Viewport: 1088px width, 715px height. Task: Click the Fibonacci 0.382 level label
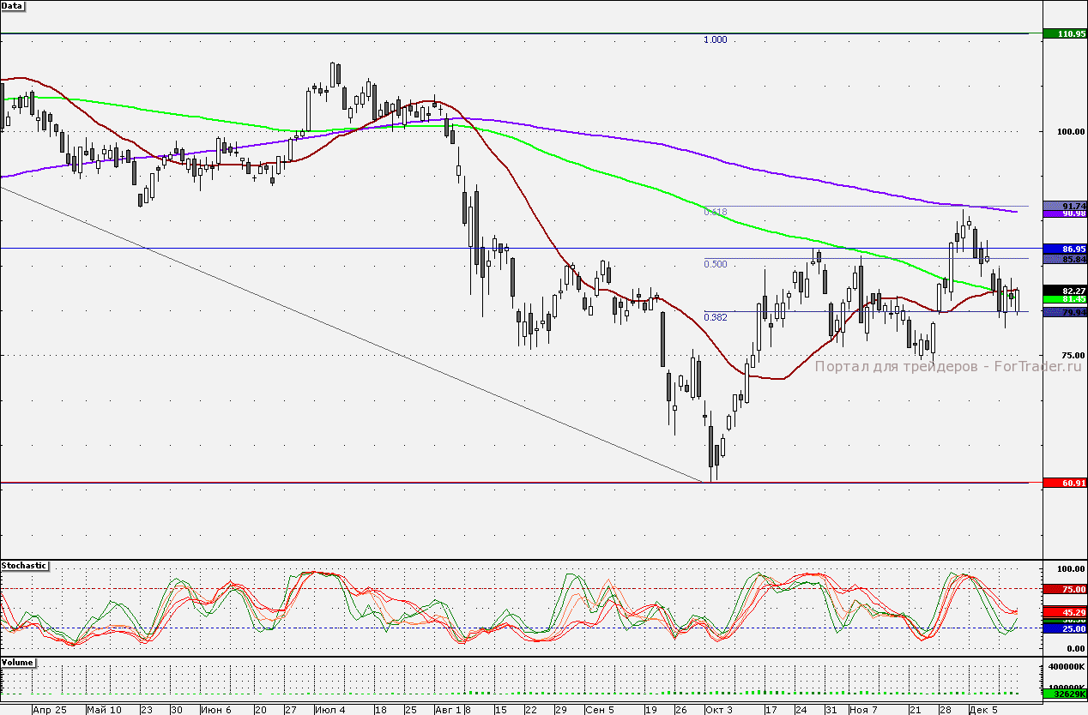pos(715,316)
